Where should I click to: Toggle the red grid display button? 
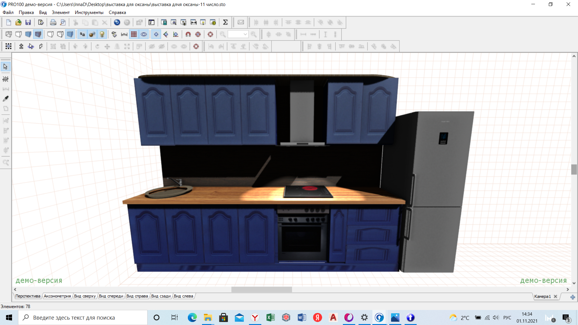134,34
